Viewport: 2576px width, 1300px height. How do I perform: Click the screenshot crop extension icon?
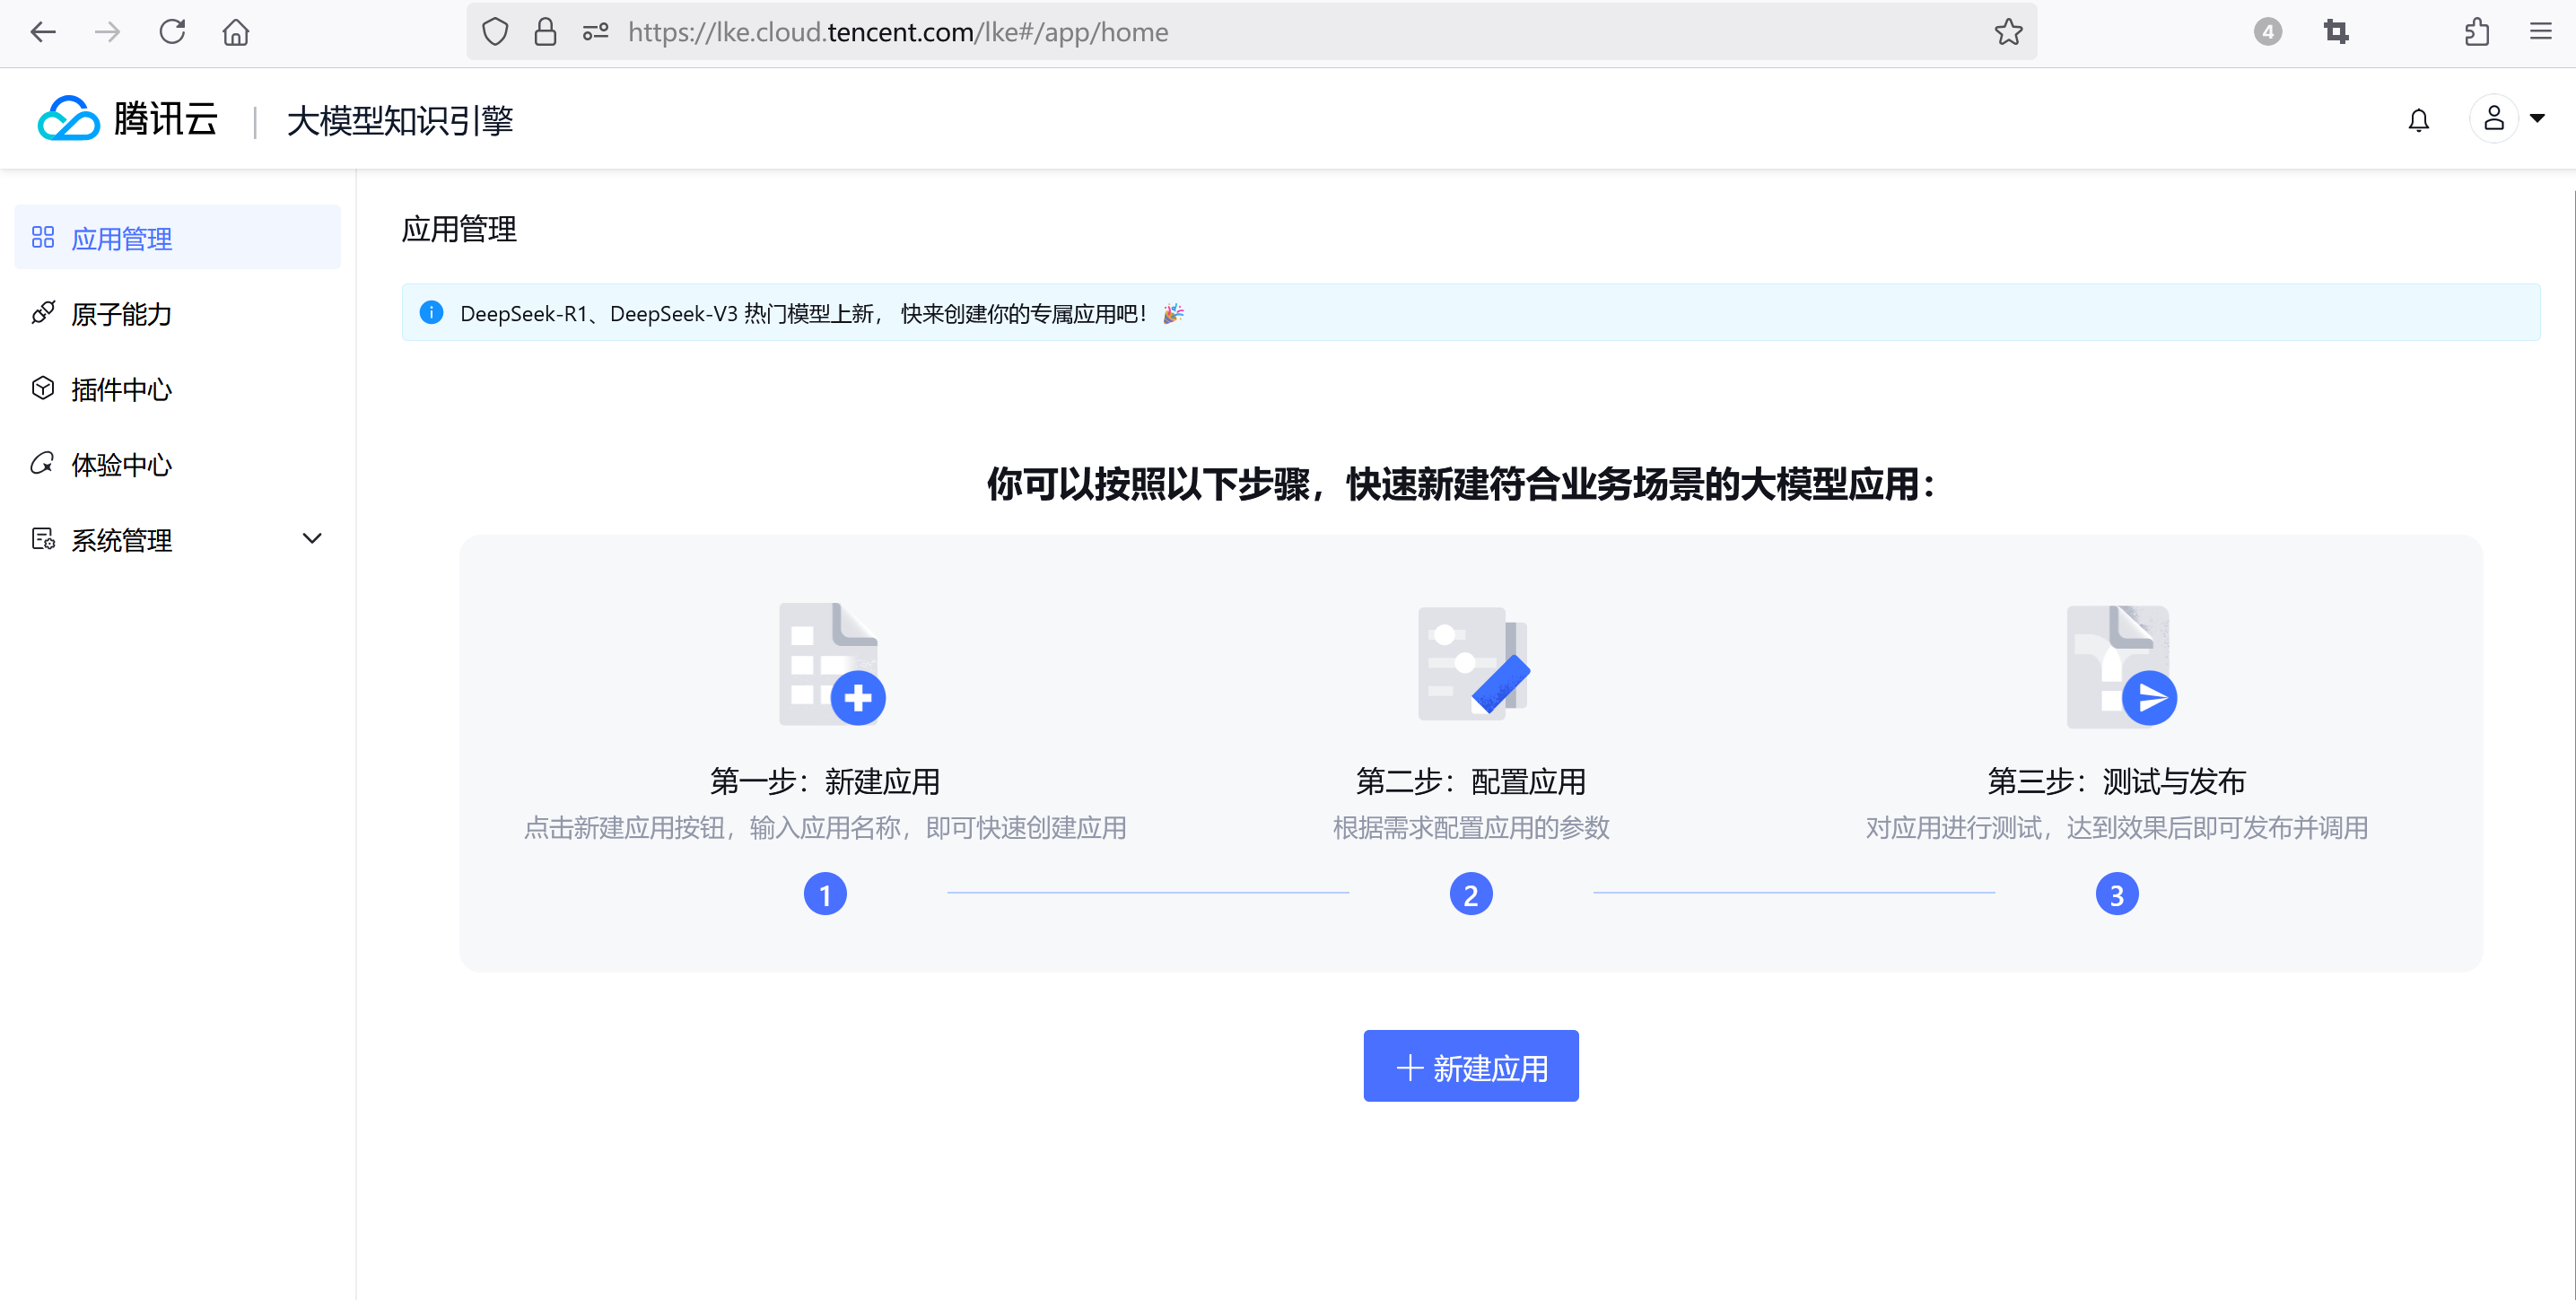pyautogui.click(x=2336, y=32)
